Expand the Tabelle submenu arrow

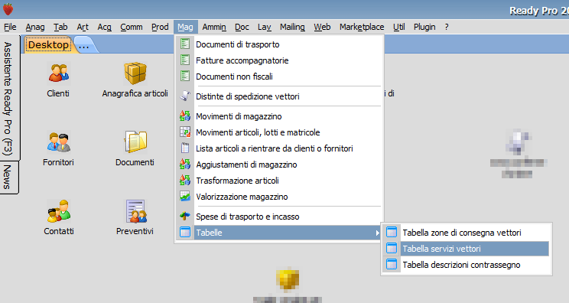click(x=377, y=233)
